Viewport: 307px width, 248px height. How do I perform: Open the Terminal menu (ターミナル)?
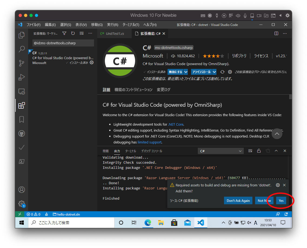coord(131,25)
